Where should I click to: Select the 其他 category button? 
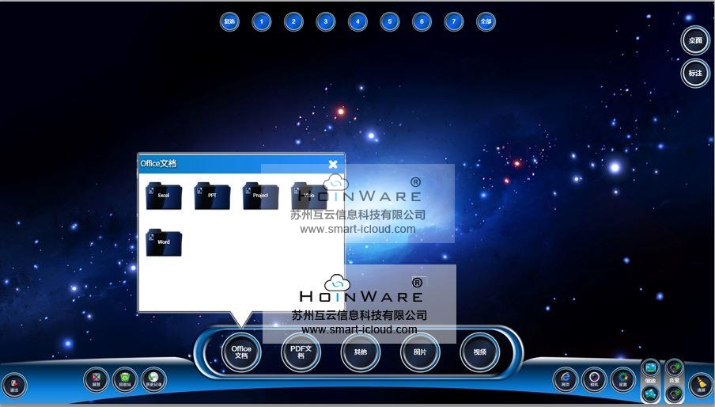pos(360,352)
